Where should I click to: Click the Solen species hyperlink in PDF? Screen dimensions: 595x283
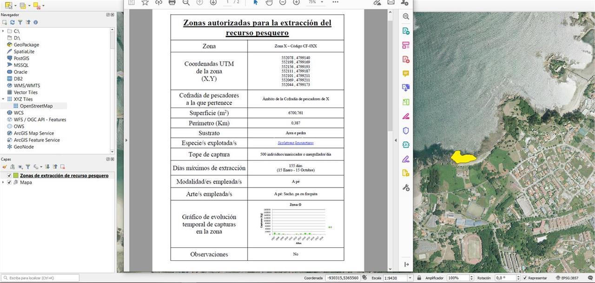coord(296,143)
